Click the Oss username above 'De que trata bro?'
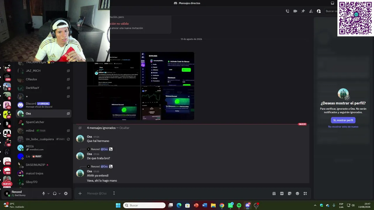The height and width of the screenshot is (210, 374). 89,154
